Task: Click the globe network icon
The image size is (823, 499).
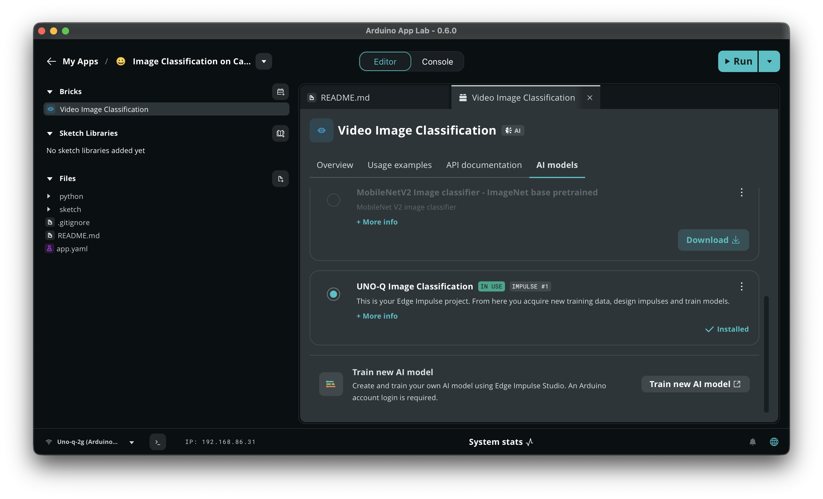Action: pyautogui.click(x=774, y=442)
